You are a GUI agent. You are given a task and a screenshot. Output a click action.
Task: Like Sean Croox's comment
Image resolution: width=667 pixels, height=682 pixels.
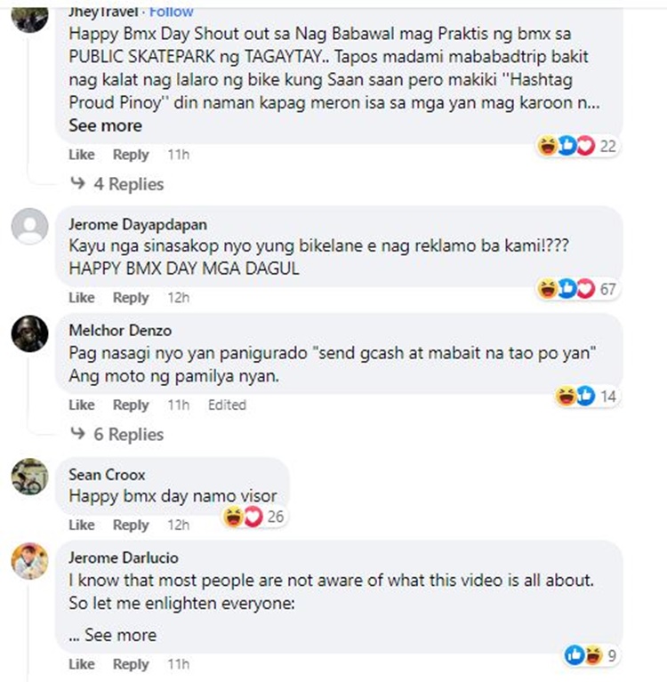[81, 525]
